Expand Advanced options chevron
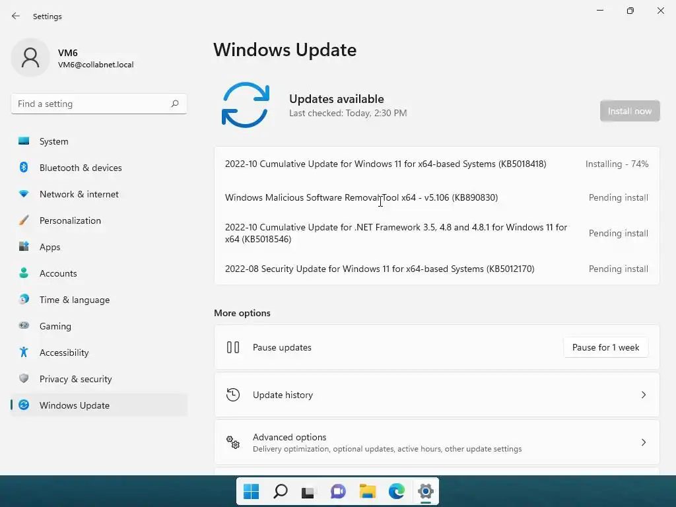The height and width of the screenshot is (507, 676). pos(643,442)
